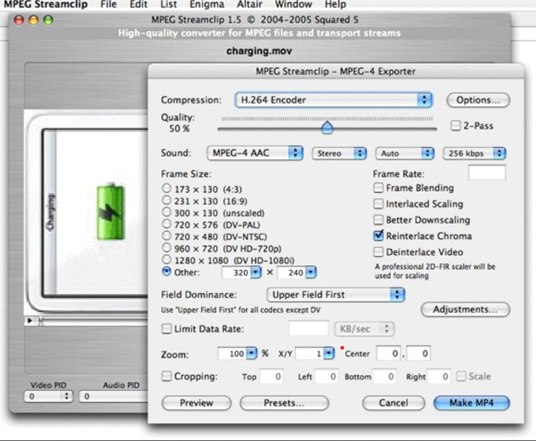The height and width of the screenshot is (441, 536).
Task: Open the 256 kbps bitrate dropdown
Action: click(x=474, y=154)
